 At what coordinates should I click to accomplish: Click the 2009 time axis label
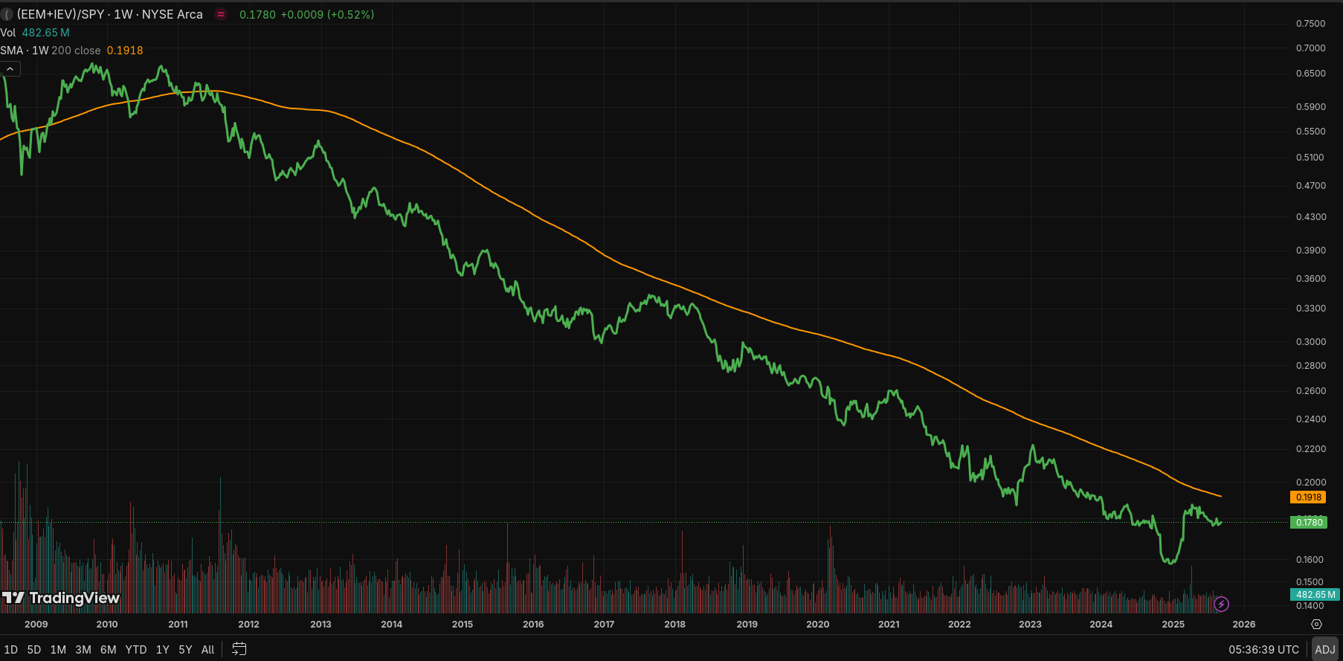[x=36, y=625]
